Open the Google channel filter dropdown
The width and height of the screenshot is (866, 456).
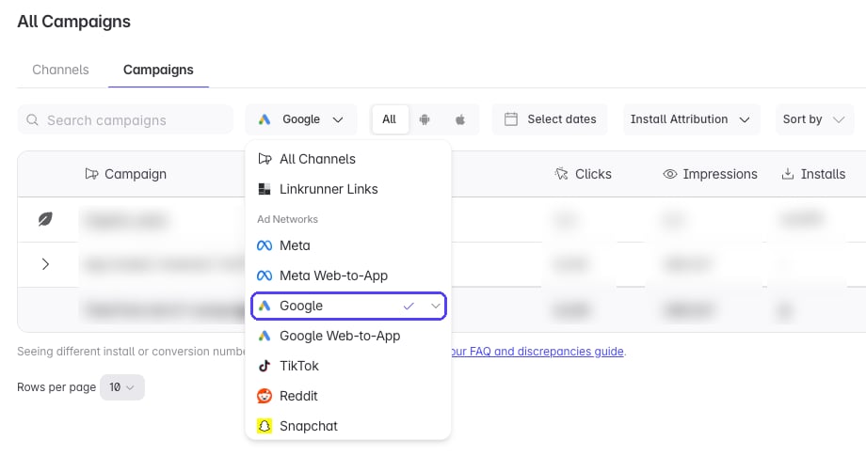coord(301,119)
